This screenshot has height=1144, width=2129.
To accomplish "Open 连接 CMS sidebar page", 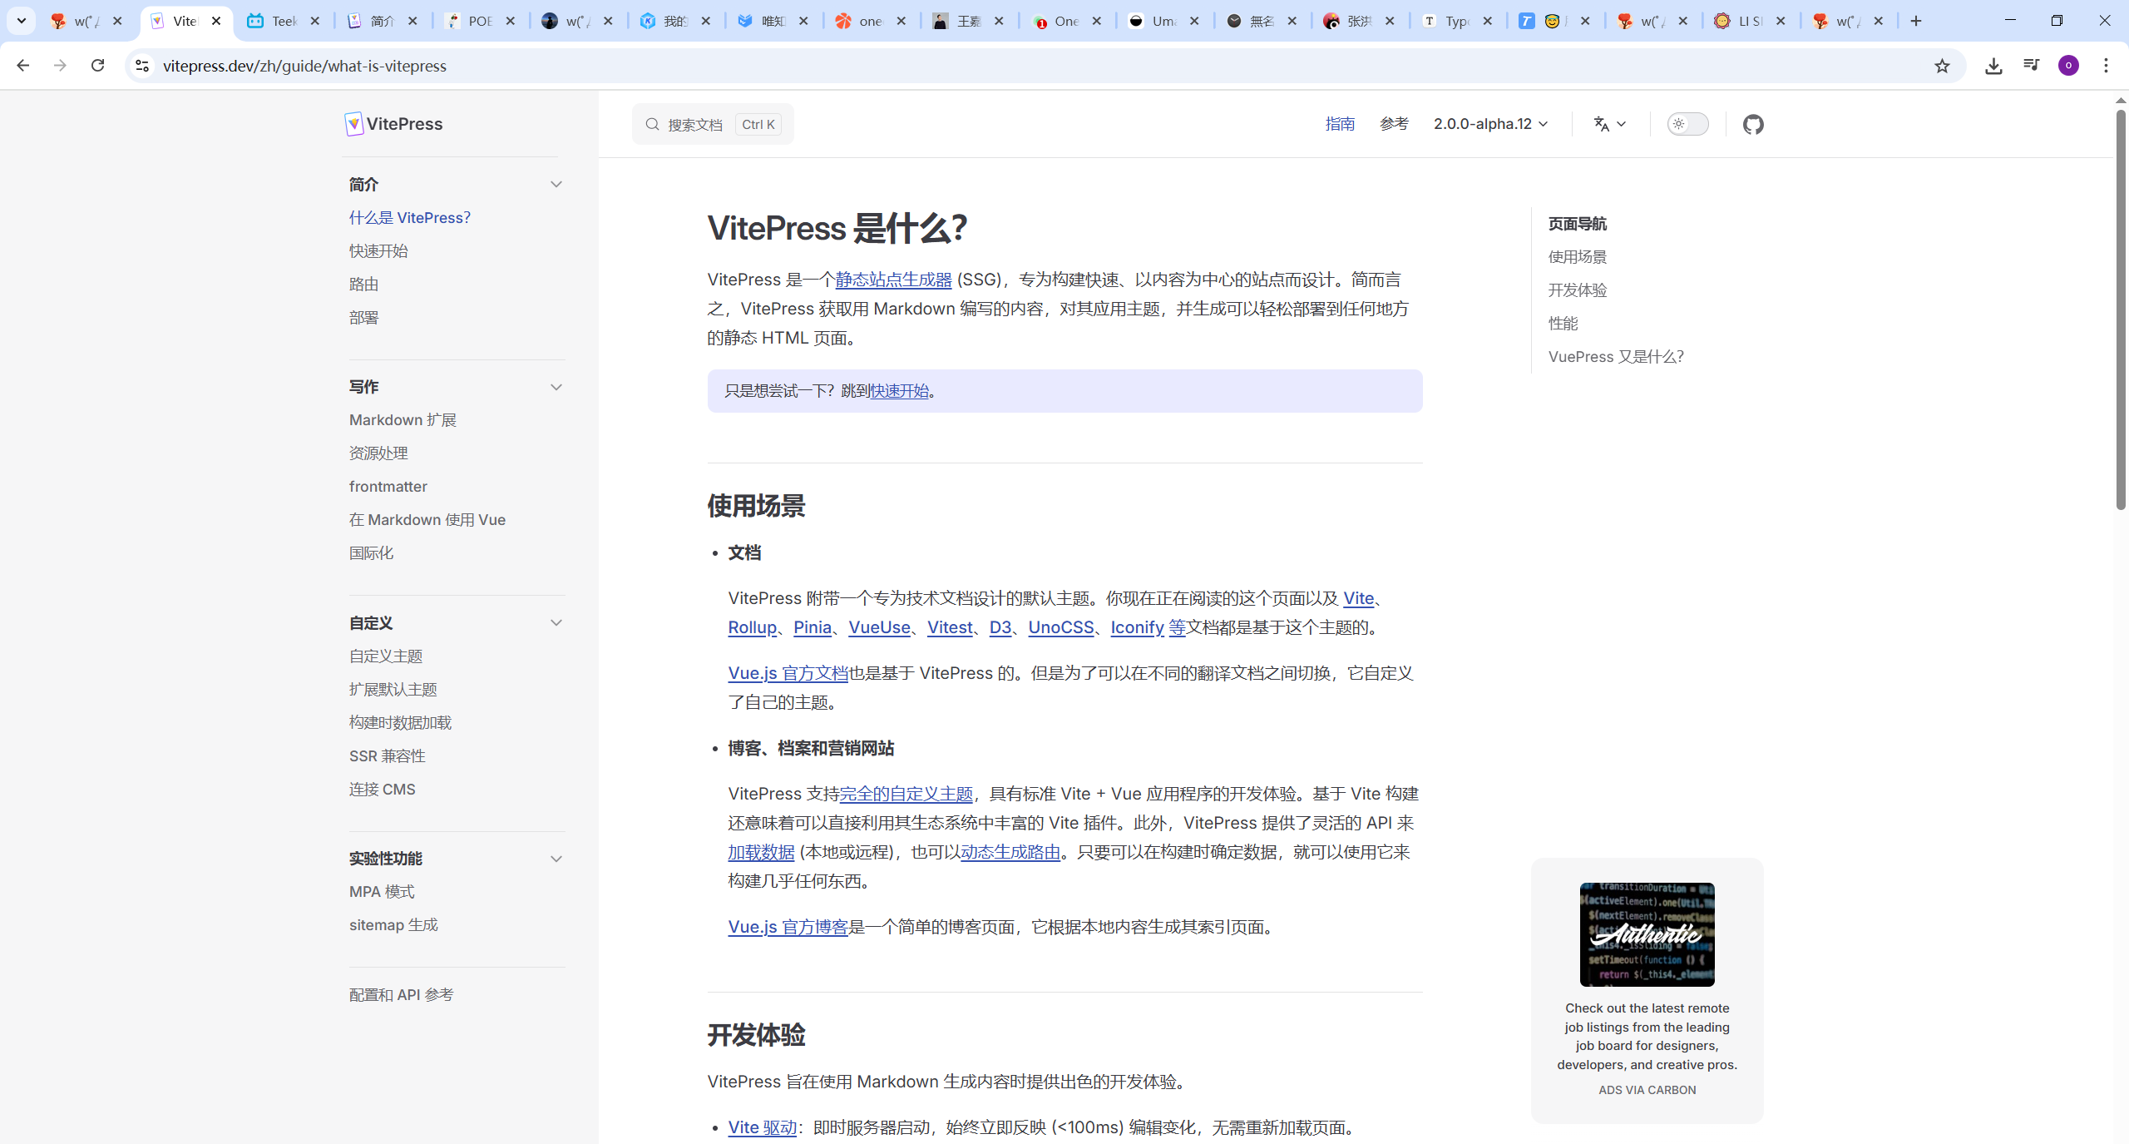I will point(382,789).
